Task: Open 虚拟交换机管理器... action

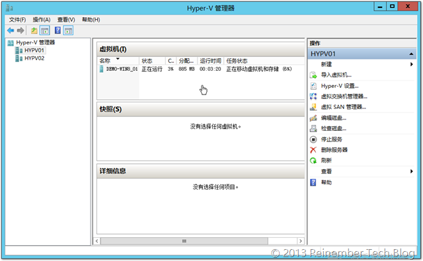Action: click(344, 96)
